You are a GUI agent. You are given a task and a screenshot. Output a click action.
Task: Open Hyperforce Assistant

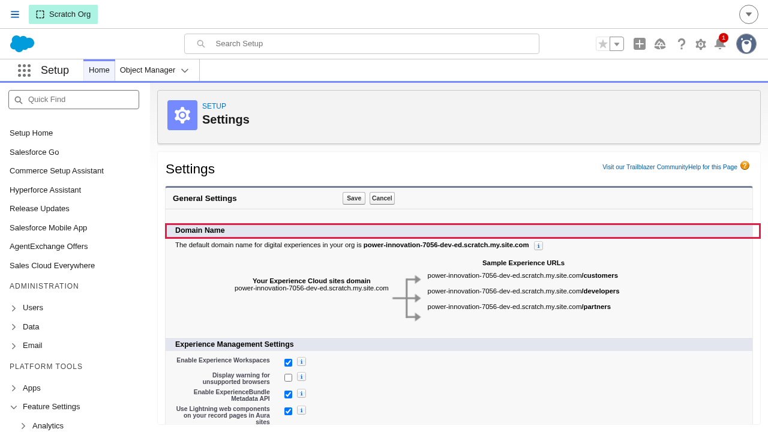[45, 190]
